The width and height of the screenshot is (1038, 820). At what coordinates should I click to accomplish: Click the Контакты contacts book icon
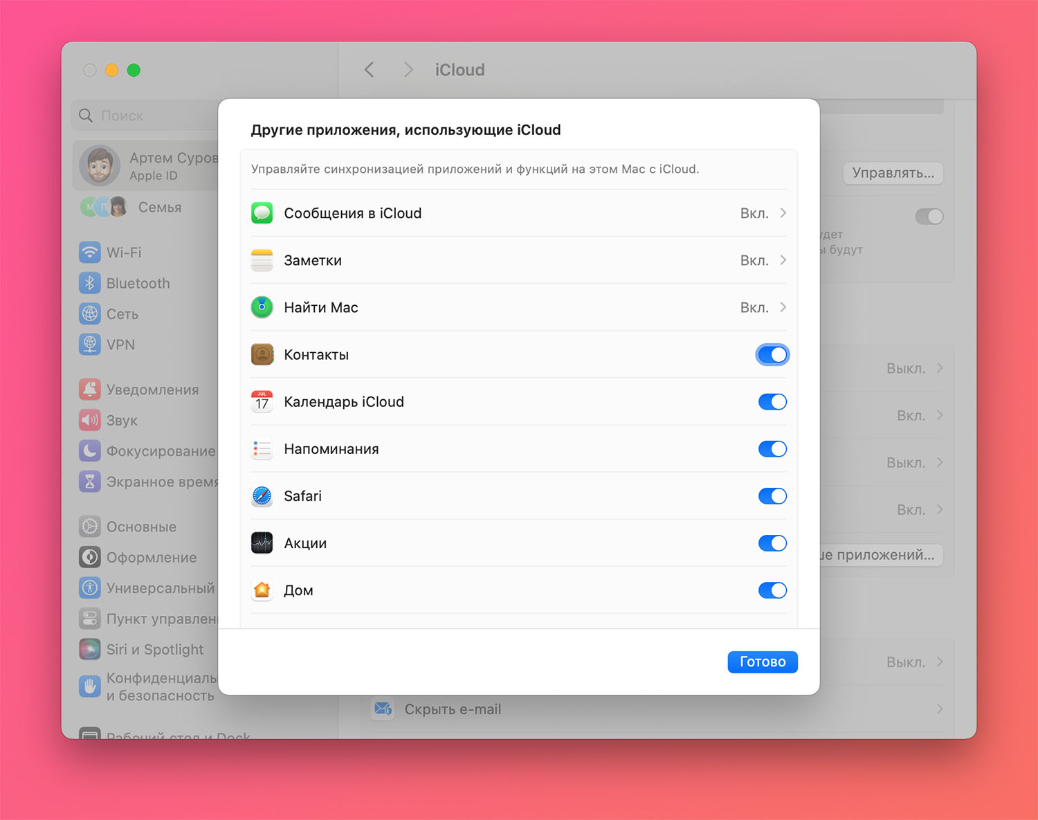point(262,354)
